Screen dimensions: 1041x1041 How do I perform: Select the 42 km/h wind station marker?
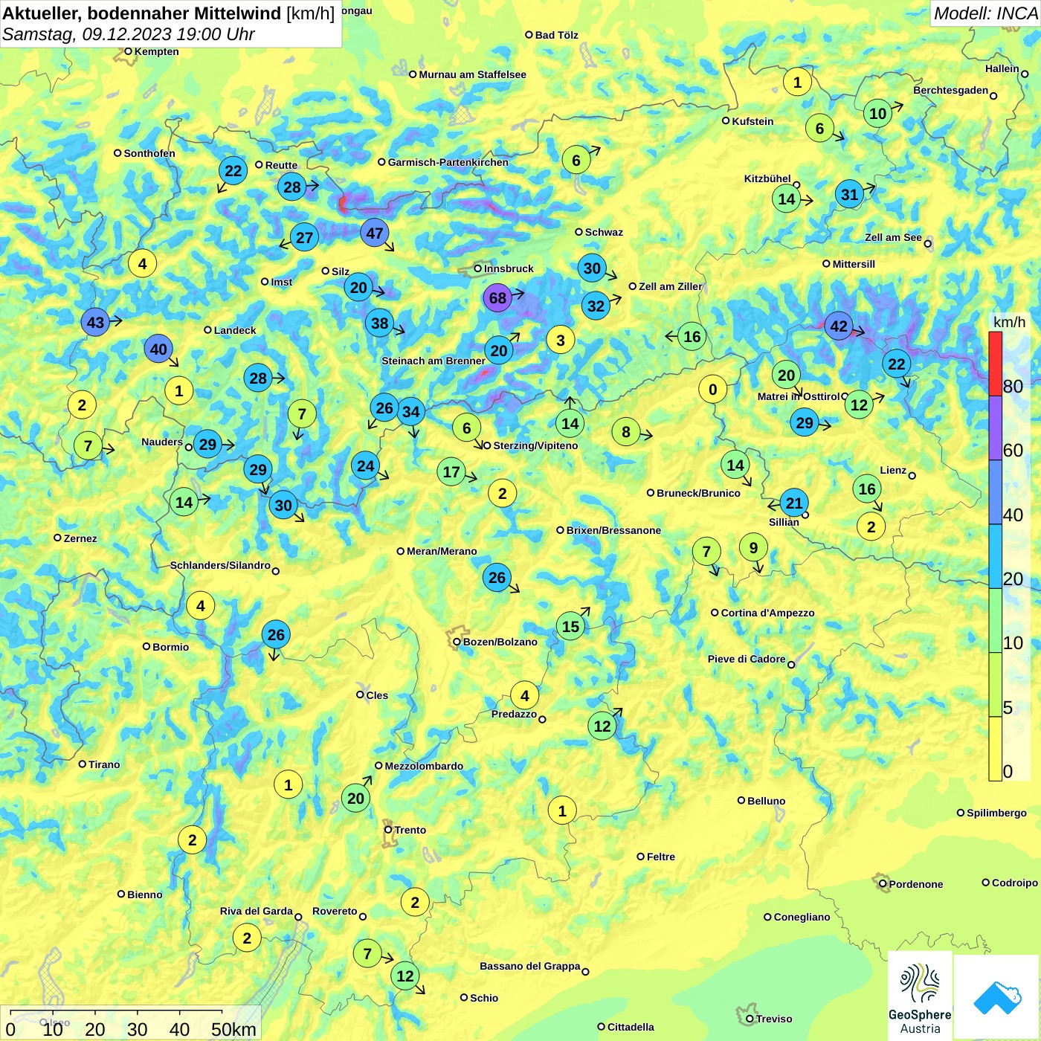[839, 326]
